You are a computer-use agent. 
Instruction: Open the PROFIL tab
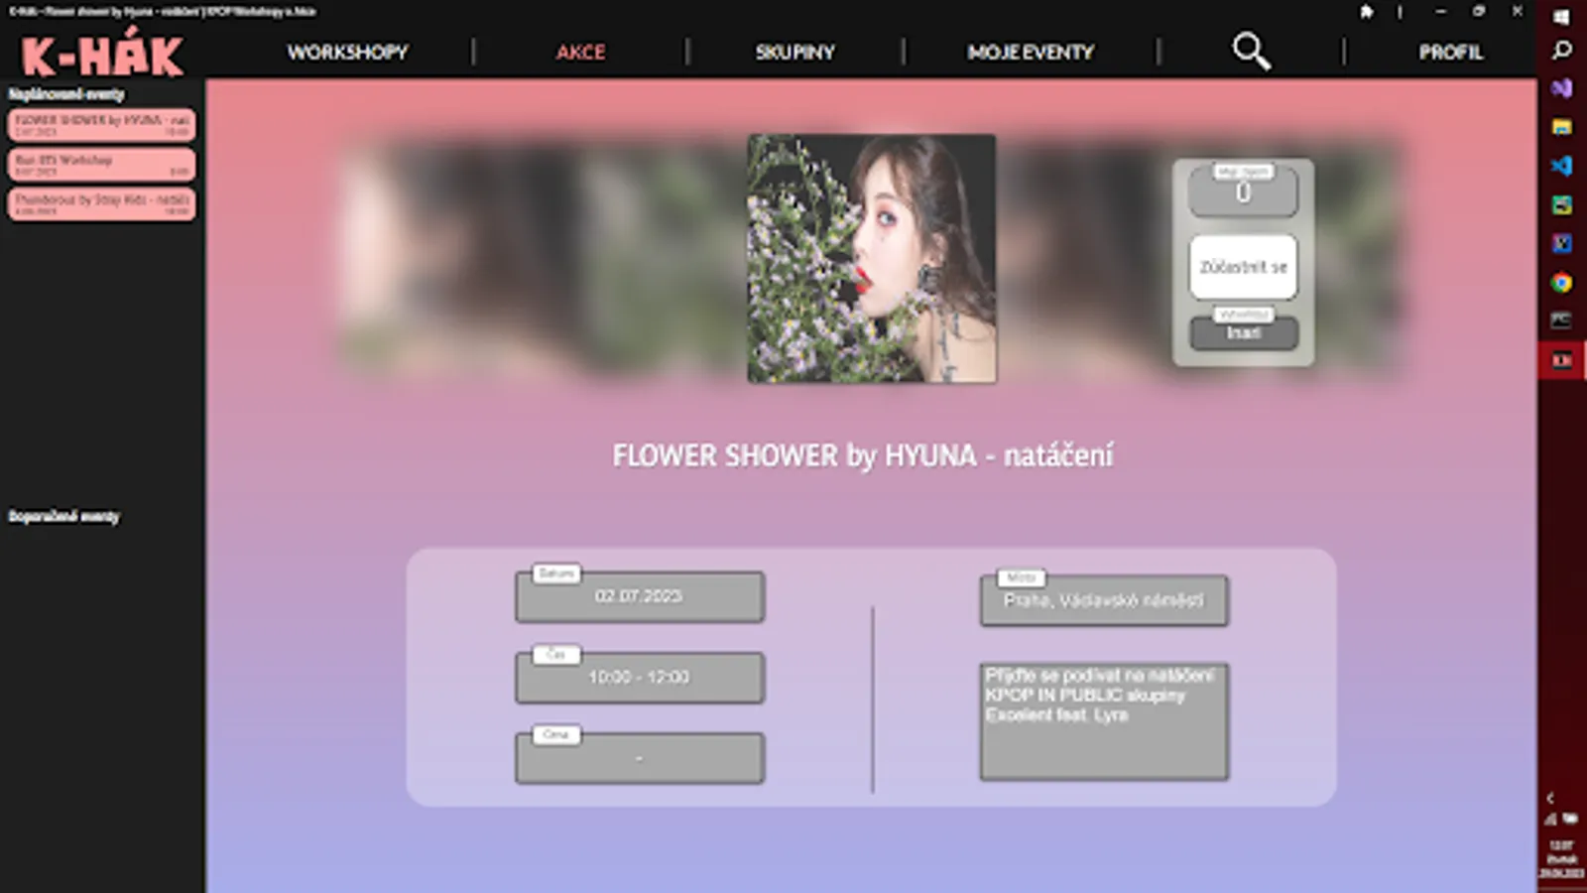coord(1450,52)
